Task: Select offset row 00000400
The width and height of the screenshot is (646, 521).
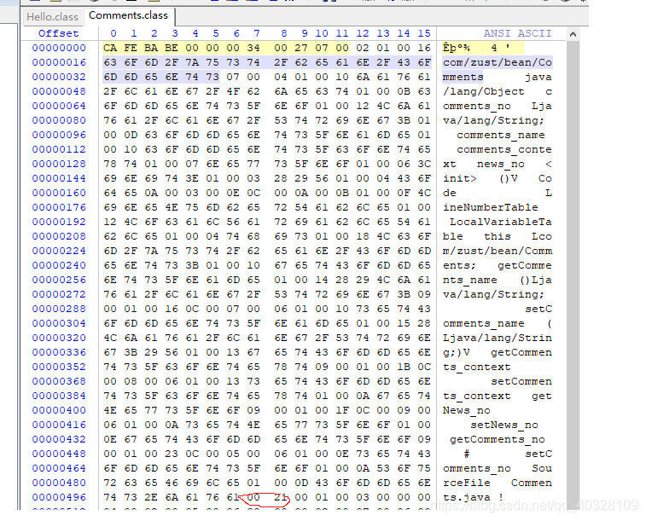Action: click(x=59, y=410)
